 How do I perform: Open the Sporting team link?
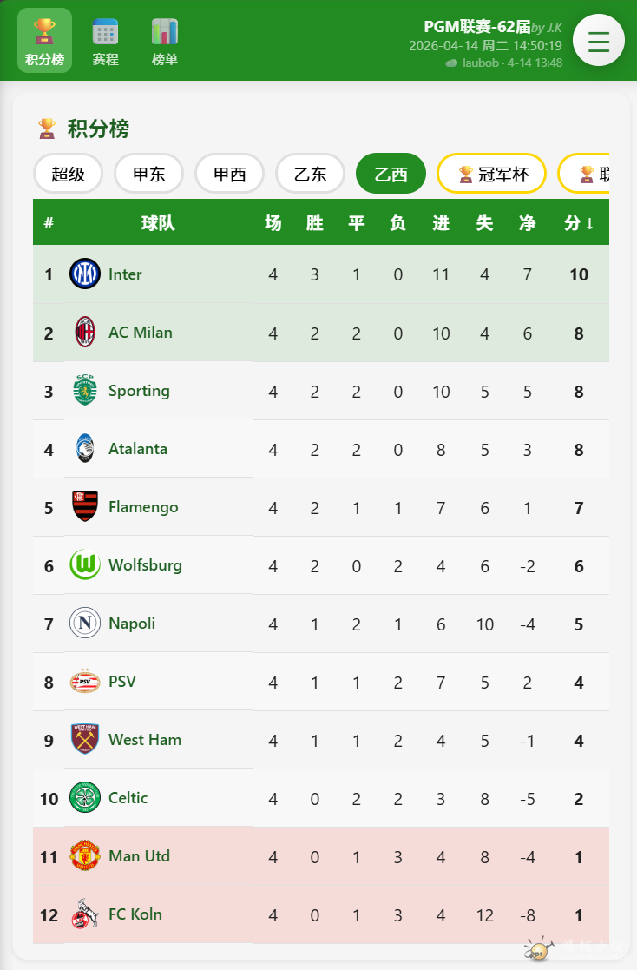click(x=139, y=391)
